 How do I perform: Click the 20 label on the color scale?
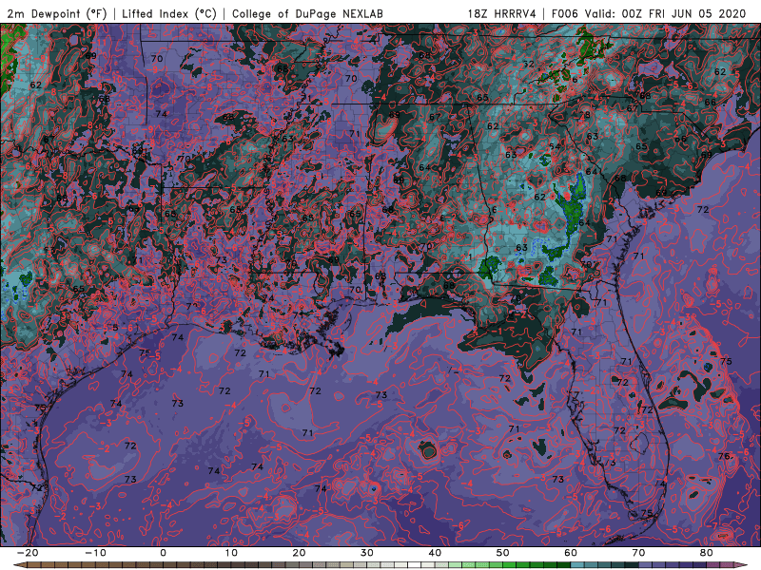[299, 553]
